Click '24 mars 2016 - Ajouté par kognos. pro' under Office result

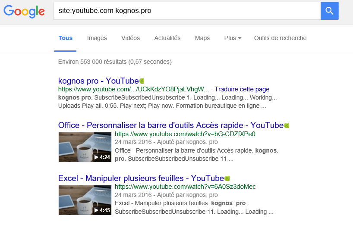[167, 142]
